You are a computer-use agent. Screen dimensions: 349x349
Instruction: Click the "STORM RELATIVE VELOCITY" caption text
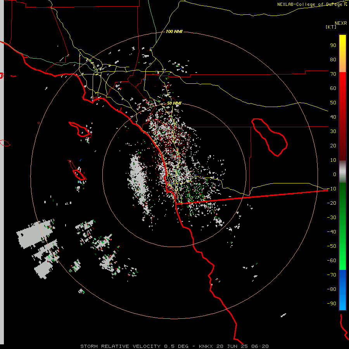tap(120, 346)
